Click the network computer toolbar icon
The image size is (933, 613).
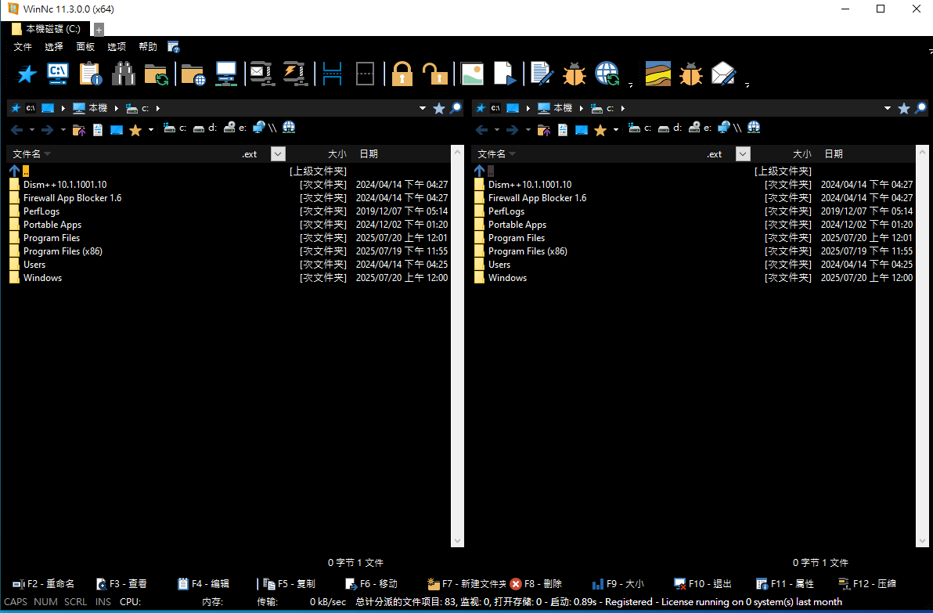pos(226,74)
